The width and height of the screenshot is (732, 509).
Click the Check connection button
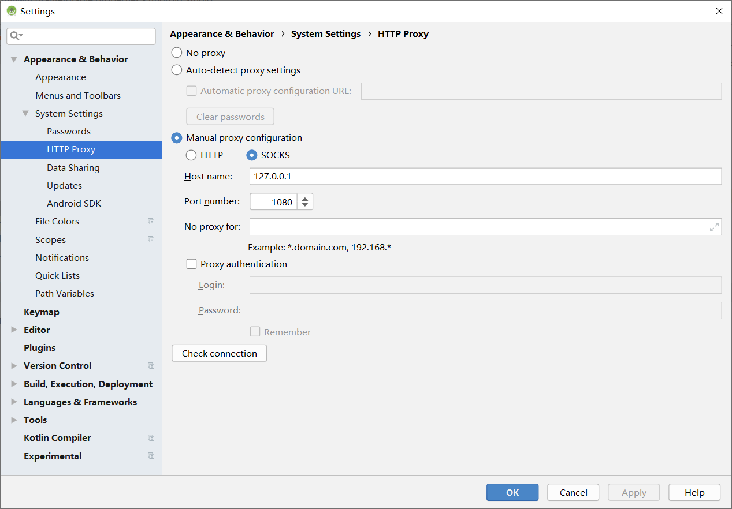[x=220, y=353]
